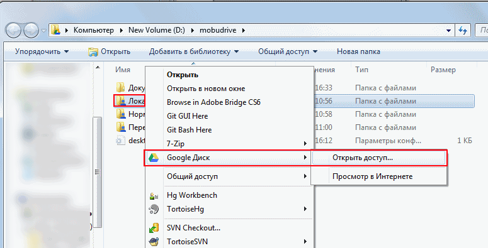
Task: Open address bar history dropdown arrow
Action: click(x=448, y=30)
